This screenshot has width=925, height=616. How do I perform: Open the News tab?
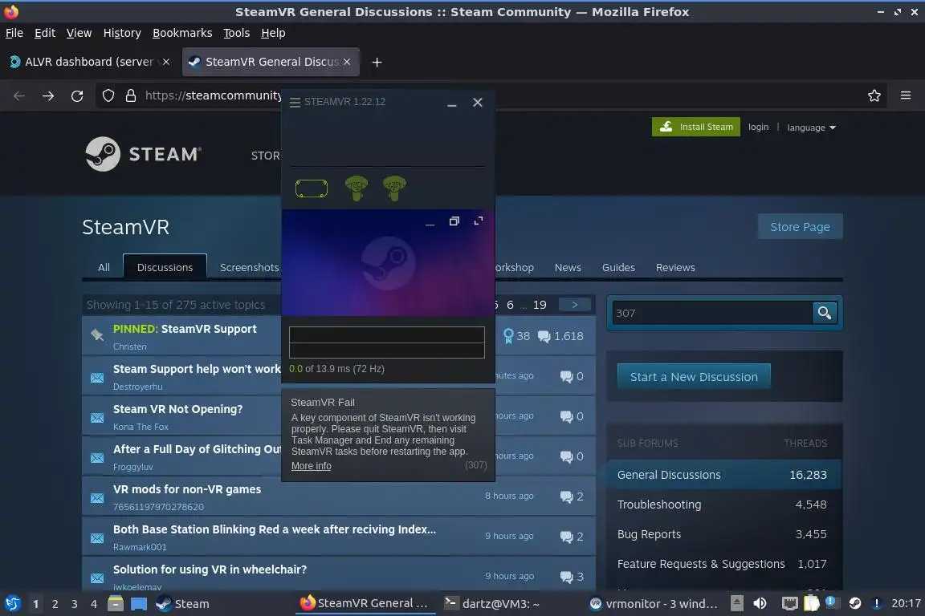point(568,267)
